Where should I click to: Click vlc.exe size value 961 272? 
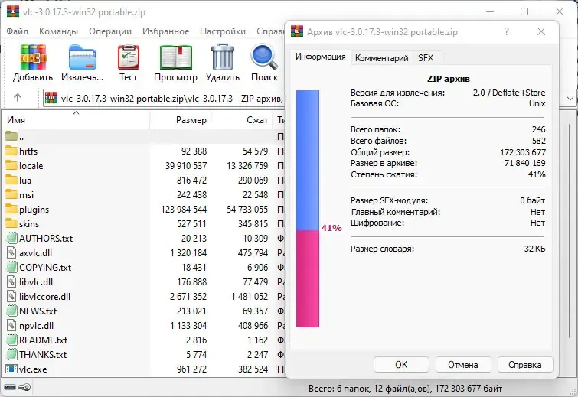[191, 369]
